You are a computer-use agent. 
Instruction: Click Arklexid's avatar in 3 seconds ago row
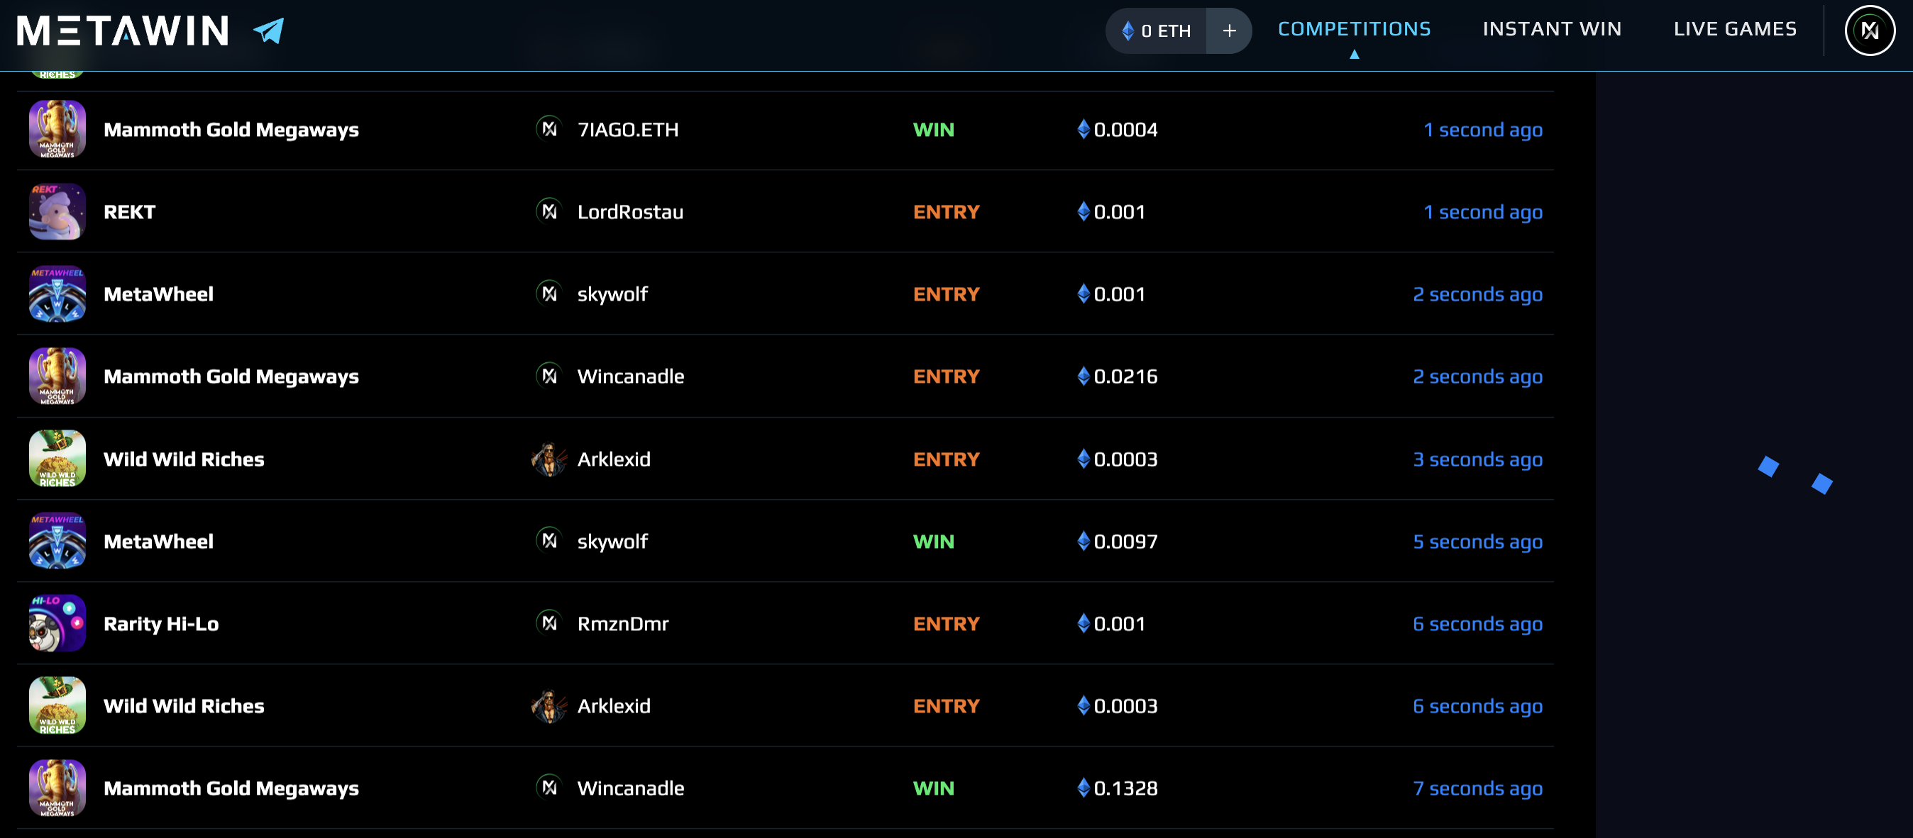click(548, 459)
